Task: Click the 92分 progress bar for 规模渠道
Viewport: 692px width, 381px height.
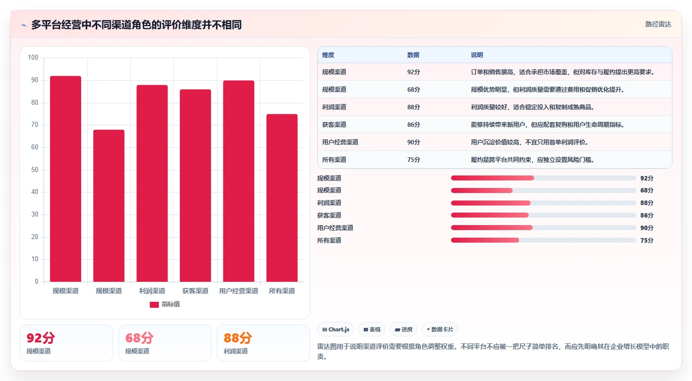Action: 544,178
